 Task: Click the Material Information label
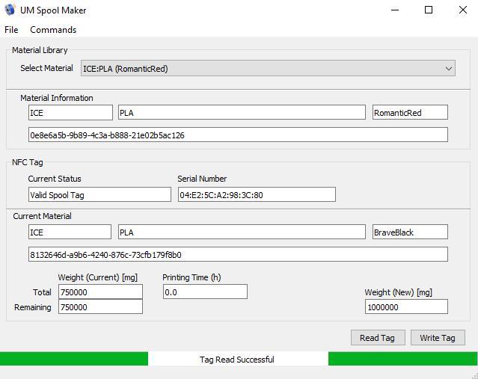pyautogui.click(x=57, y=98)
